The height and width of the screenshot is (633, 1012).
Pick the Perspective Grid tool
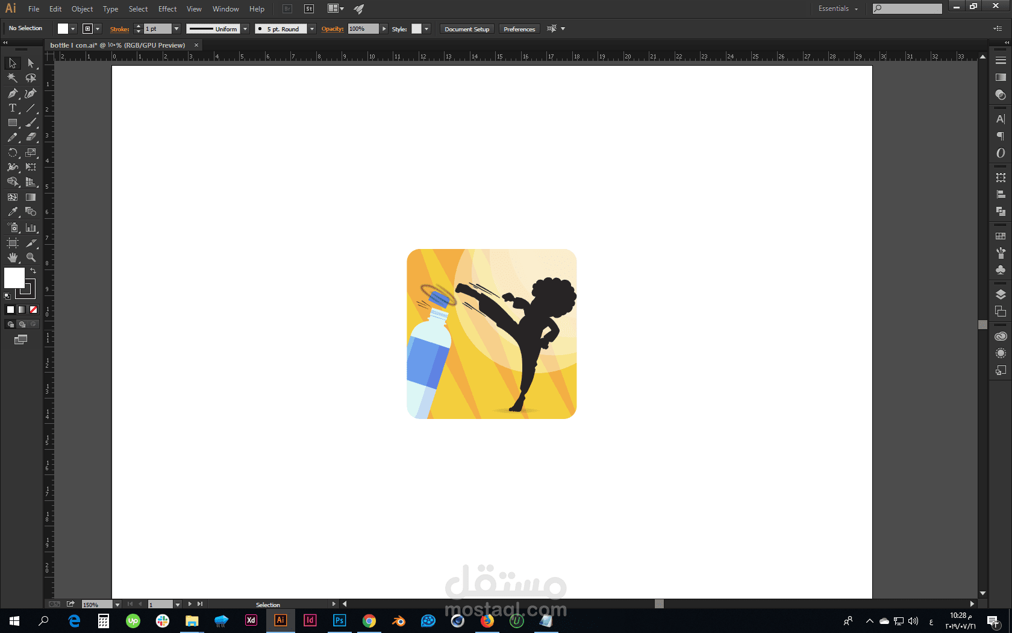point(31,181)
